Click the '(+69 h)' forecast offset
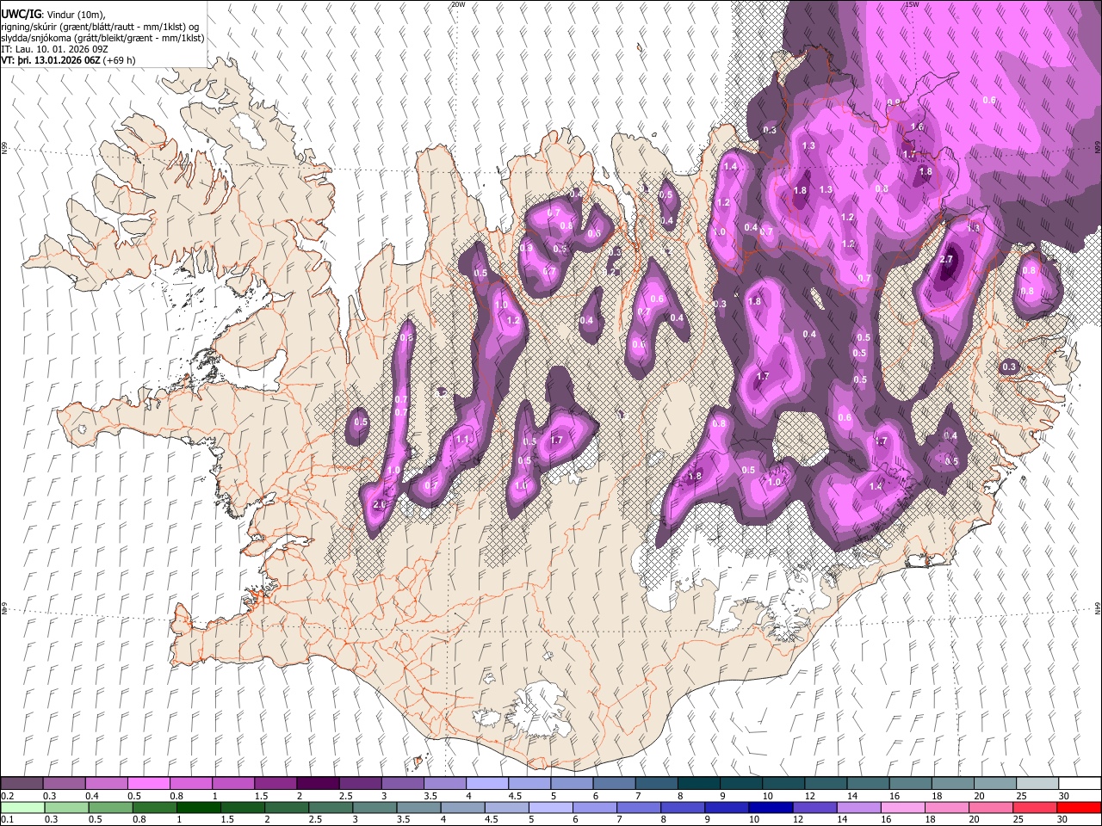The image size is (1102, 826). (120, 60)
